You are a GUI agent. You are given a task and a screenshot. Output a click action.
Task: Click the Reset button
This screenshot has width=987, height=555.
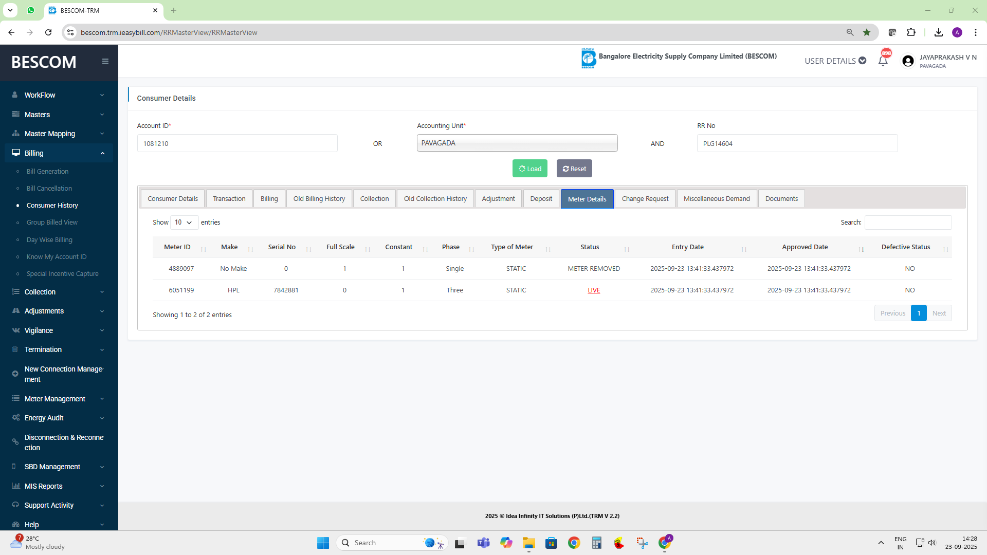(574, 169)
